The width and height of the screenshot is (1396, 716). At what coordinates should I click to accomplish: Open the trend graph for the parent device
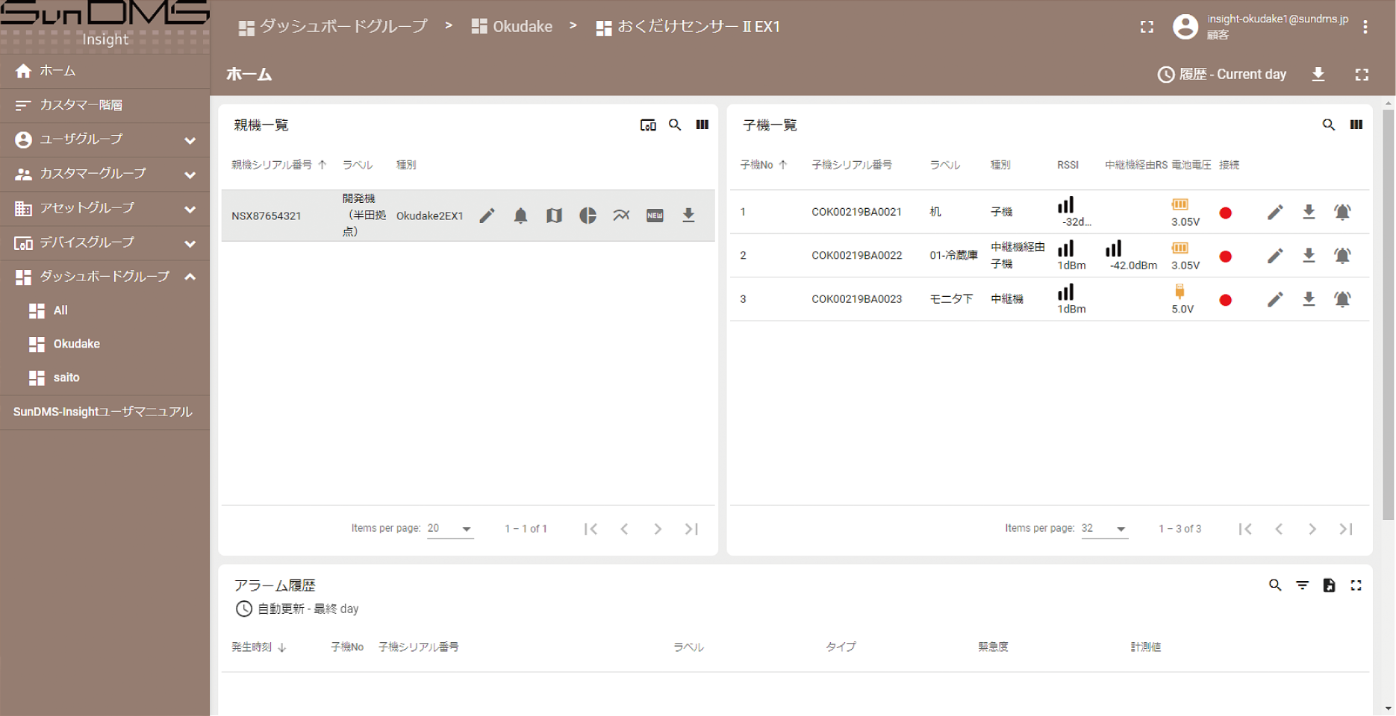click(621, 216)
